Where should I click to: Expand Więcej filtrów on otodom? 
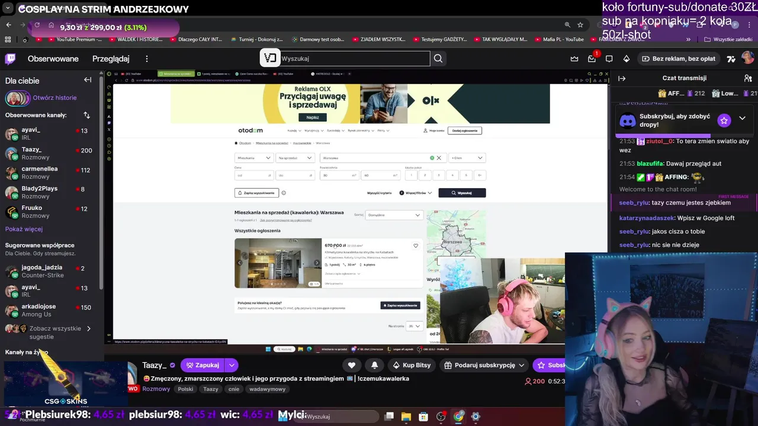point(415,193)
